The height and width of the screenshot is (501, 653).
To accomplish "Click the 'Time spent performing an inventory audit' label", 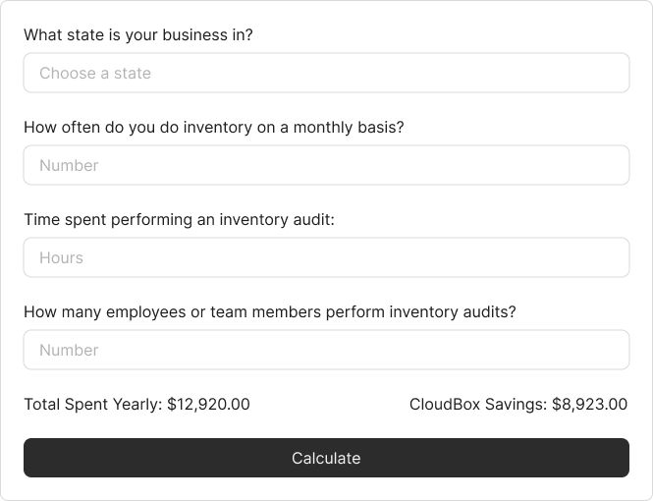I will [x=179, y=220].
